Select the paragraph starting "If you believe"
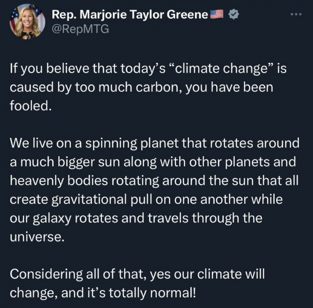The height and width of the screenshot is (308, 313). (148, 87)
